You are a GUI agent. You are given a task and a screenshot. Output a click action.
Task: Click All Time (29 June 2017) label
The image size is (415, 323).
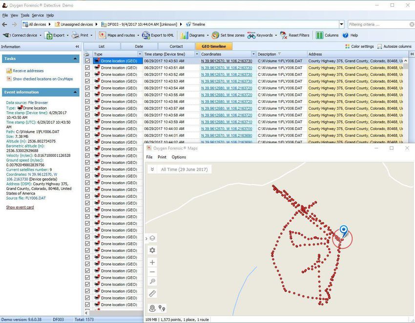click(x=184, y=170)
